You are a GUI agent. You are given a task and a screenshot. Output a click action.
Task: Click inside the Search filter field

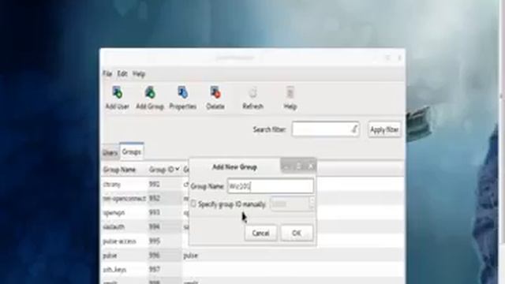coord(325,129)
